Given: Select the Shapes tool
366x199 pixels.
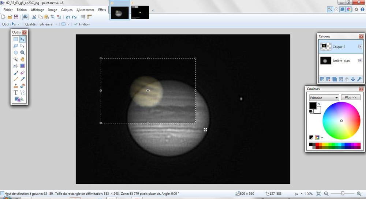Looking at the screenshot, I should coord(19,99).
